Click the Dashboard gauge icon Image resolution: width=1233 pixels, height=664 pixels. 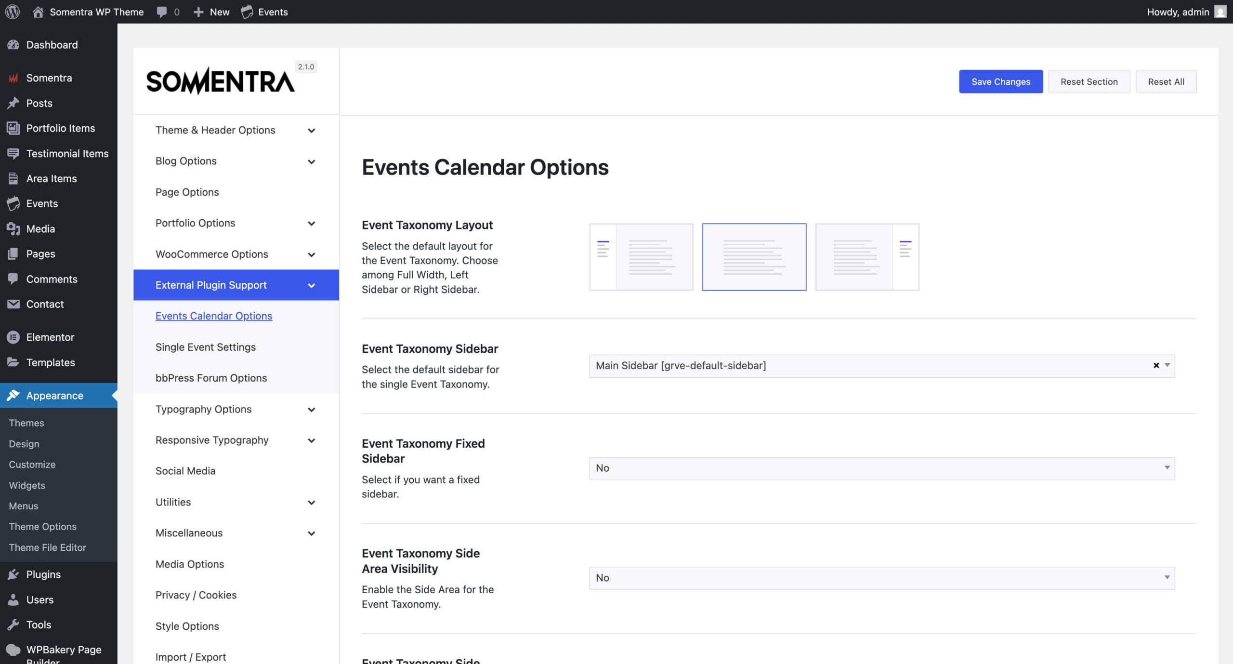pyautogui.click(x=13, y=45)
